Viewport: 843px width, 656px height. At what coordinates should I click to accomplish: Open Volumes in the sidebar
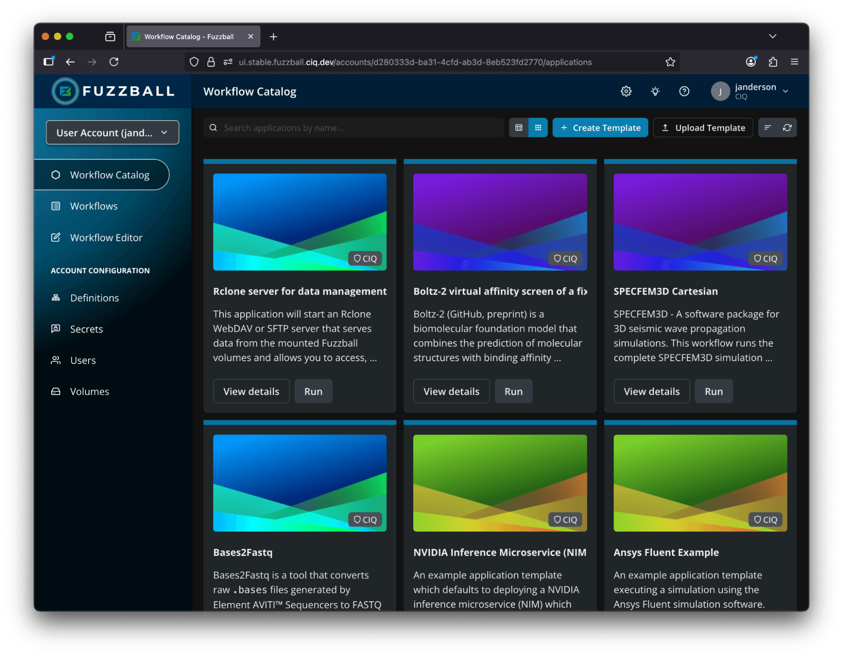pyautogui.click(x=89, y=391)
